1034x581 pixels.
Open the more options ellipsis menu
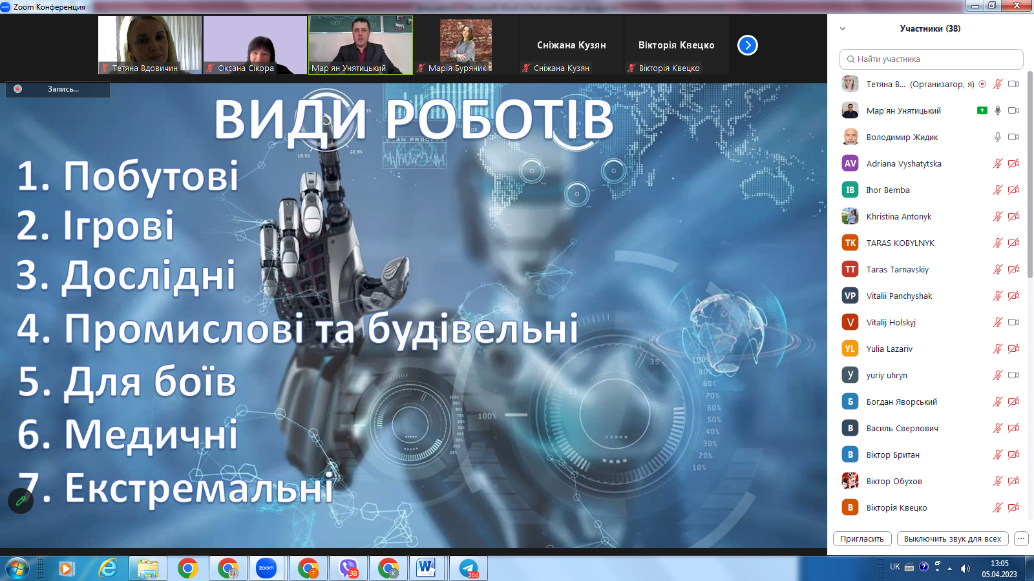1021,538
